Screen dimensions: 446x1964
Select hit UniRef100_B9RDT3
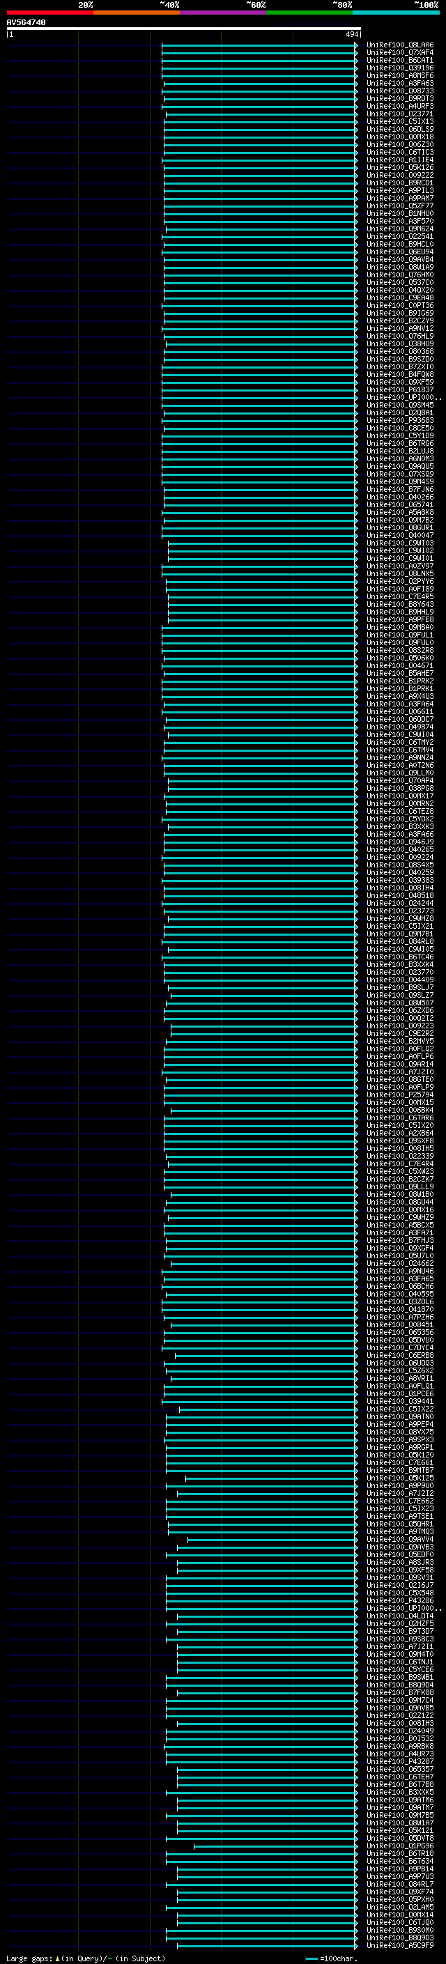coord(399,98)
